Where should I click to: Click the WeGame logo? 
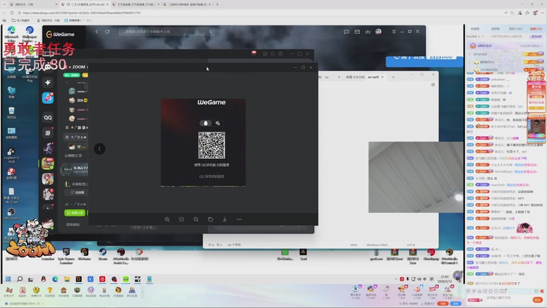60,34
